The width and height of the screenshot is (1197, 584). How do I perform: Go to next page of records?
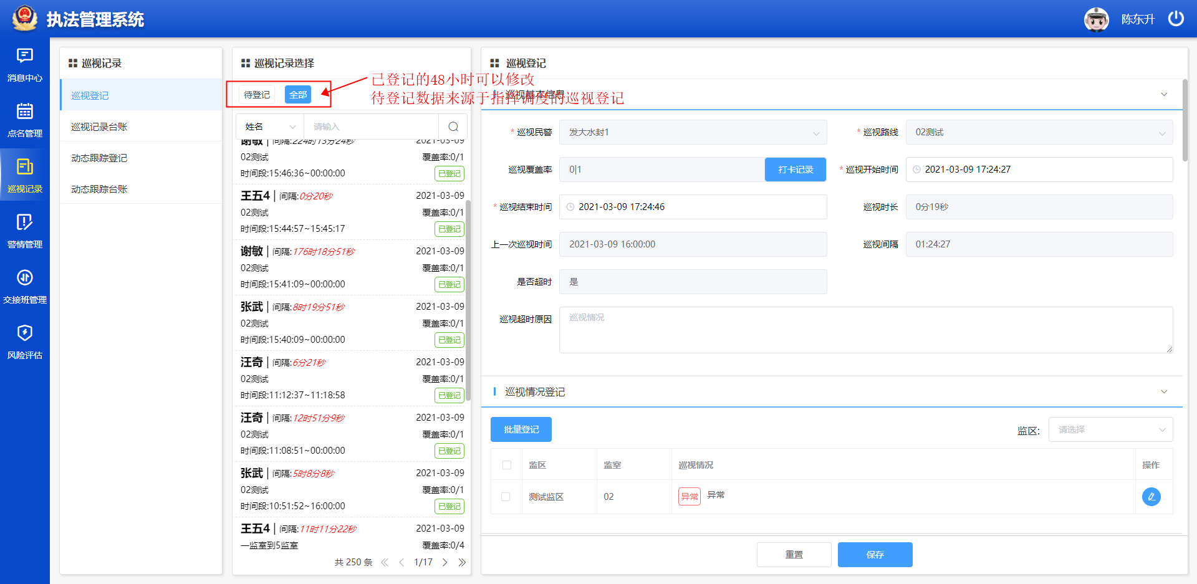pyautogui.click(x=445, y=562)
